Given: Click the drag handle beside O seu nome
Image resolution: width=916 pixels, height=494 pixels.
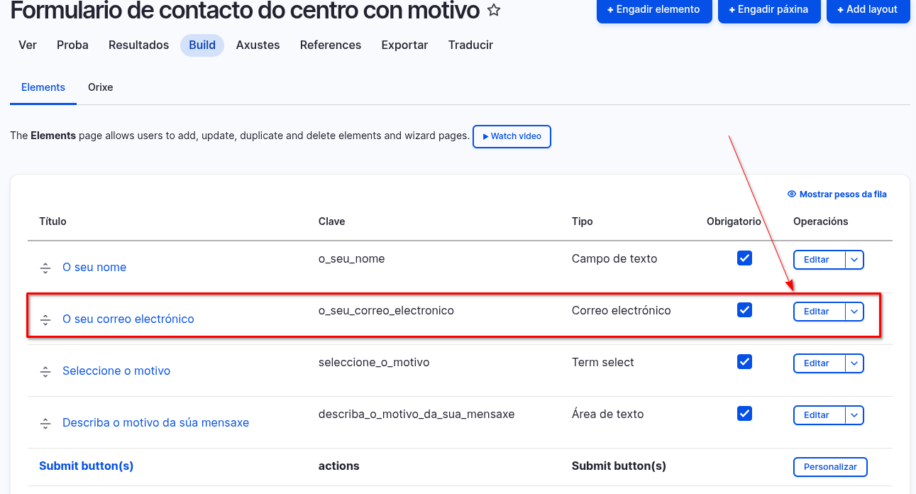Looking at the screenshot, I should pyautogui.click(x=45, y=268).
